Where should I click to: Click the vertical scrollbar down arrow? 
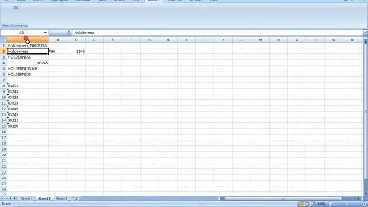366,194
